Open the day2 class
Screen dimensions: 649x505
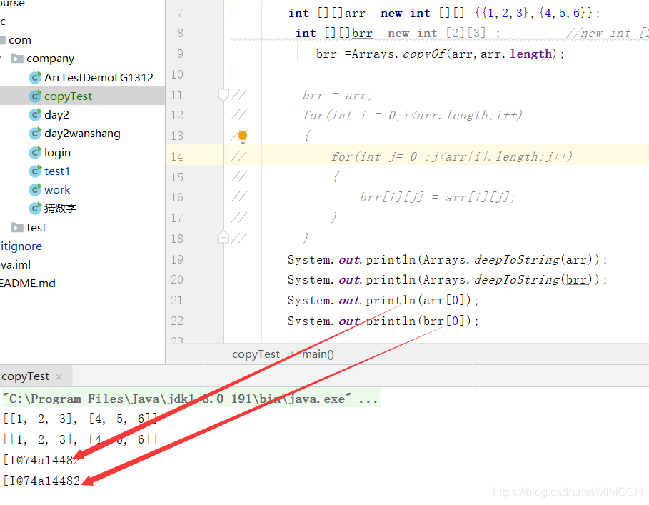pyautogui.click(x=56, y=115)
